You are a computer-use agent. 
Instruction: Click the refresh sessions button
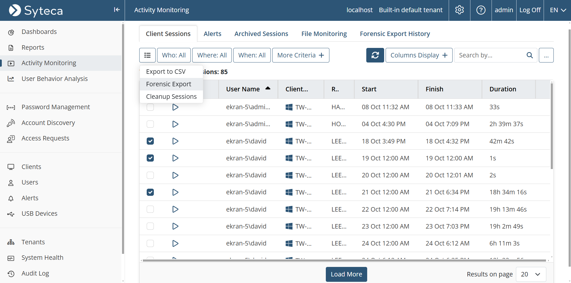pos(375,55)
